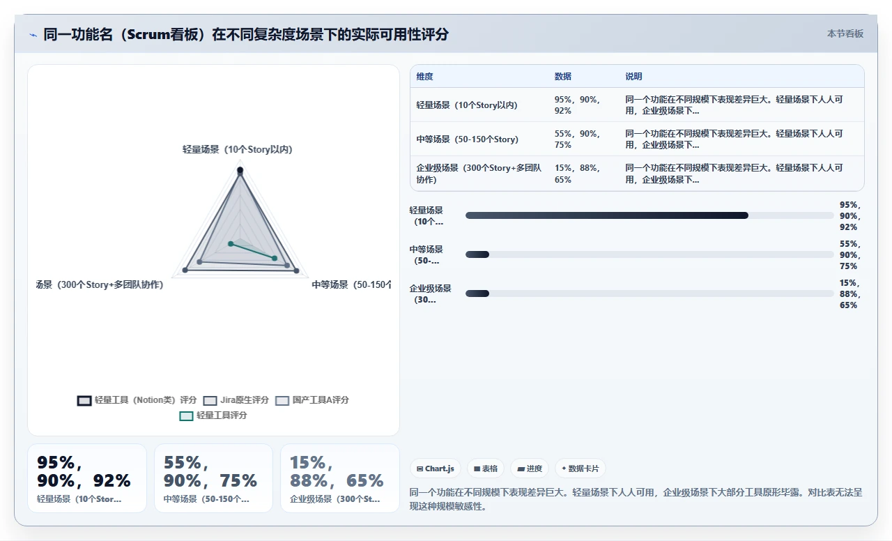The image size is (892, 541).
Task: Click table cell 企业级场景（300个Story+多团队协作）
Action: tap(479, 174)
